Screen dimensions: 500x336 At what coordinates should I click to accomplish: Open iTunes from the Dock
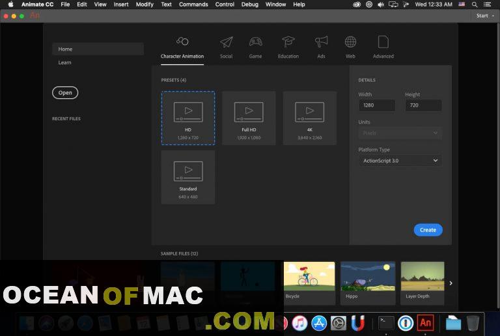tap(299, 323)
